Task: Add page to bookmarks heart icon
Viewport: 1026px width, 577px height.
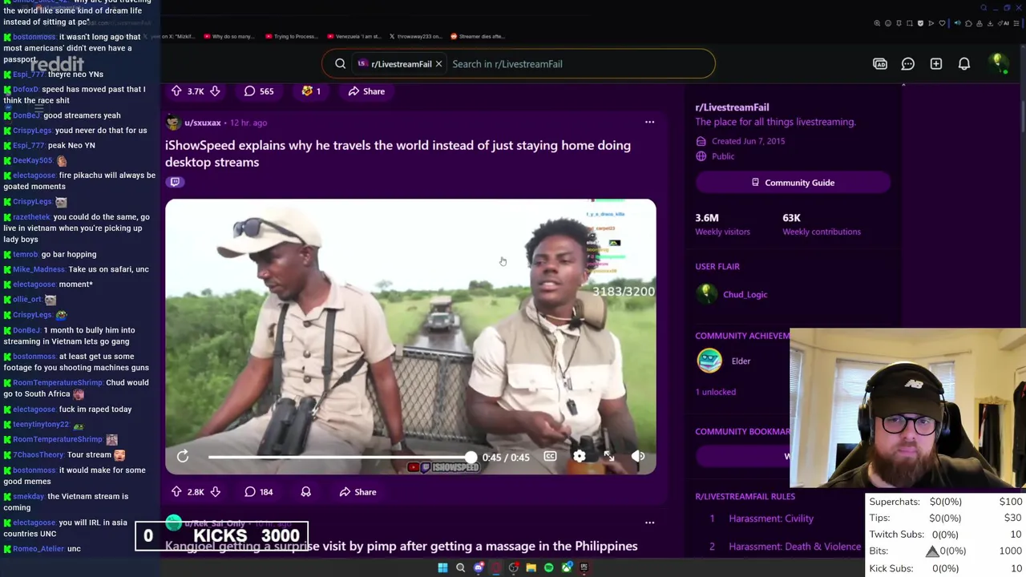Action: tap(942, 23)
